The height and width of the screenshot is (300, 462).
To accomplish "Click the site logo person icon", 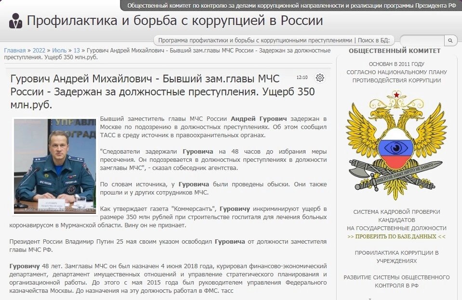I will click(15, 21).
